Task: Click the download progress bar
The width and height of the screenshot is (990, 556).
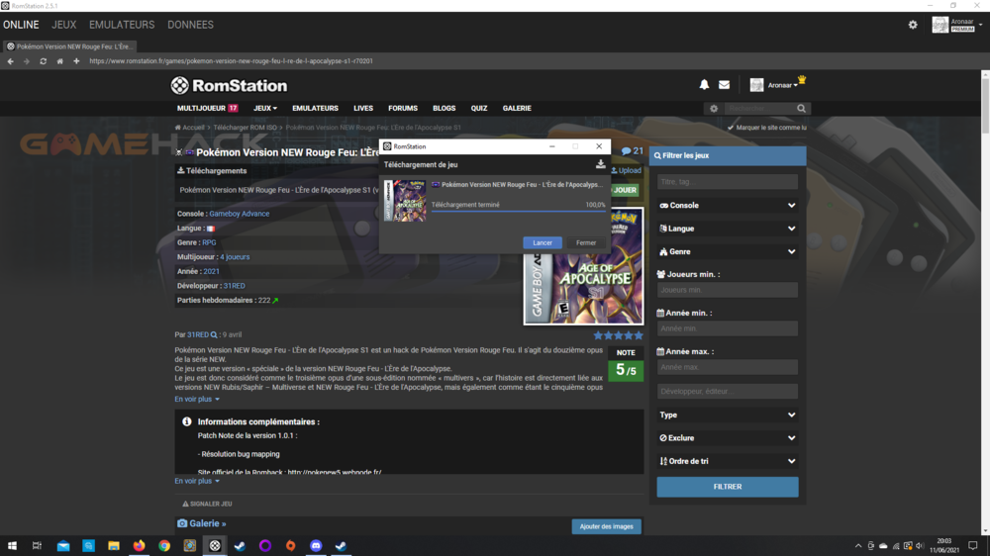Action: (x=518, y=211)
